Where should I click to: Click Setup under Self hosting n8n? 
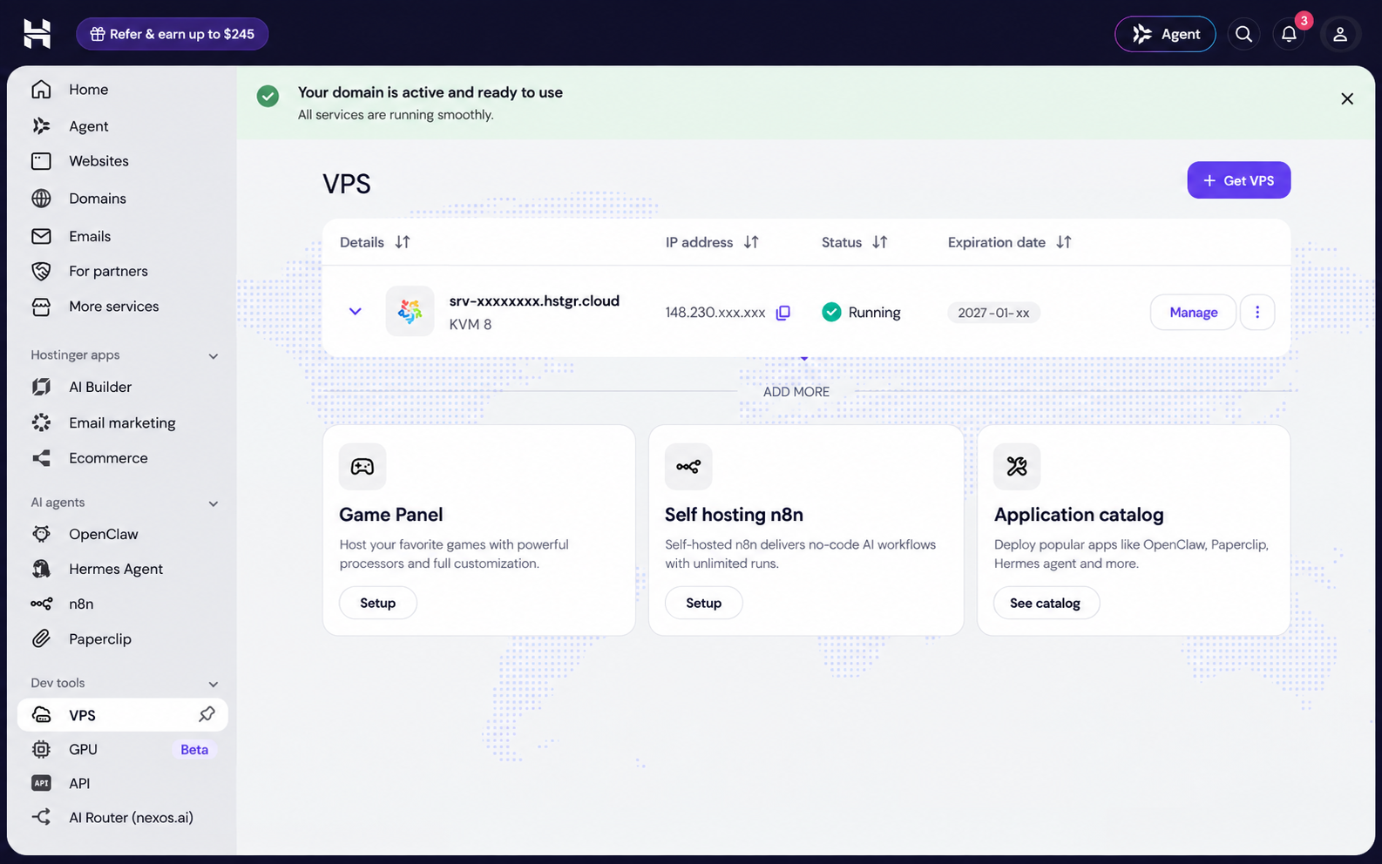pyautogui.click(x=703, y=603)
